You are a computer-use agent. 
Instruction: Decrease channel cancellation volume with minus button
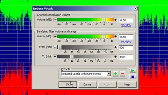[55, 20]
